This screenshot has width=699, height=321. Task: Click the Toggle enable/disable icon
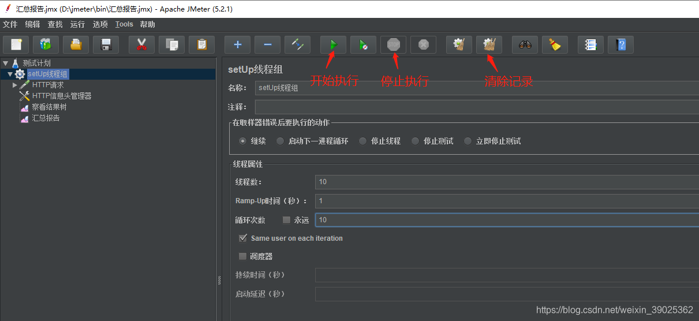(x=297, y=44)
